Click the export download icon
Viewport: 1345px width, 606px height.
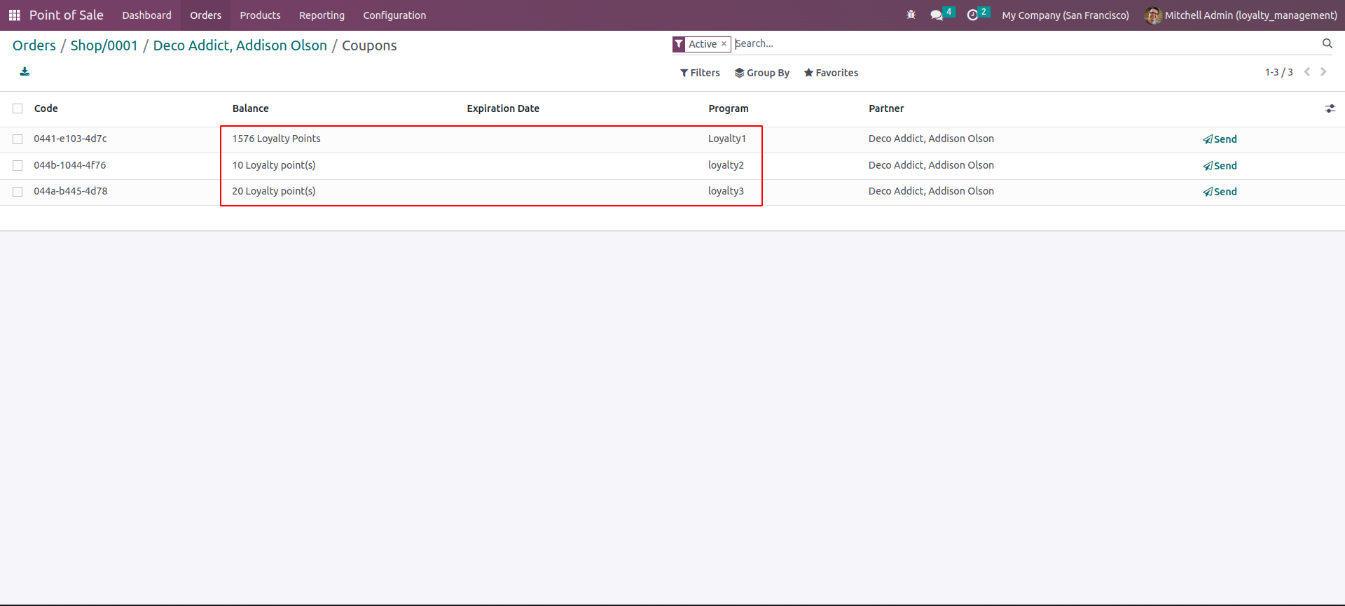point(25,71)
